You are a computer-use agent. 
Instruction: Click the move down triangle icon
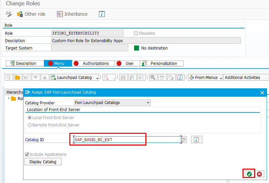[36, 78]
